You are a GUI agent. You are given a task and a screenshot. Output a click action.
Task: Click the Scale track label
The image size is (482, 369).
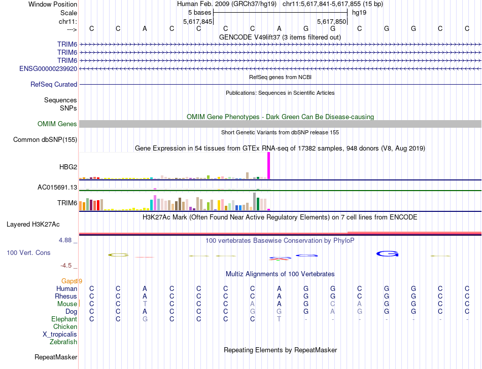[68, 13]
